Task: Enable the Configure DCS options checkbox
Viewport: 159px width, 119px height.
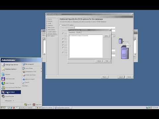Action: pos(60,25)
